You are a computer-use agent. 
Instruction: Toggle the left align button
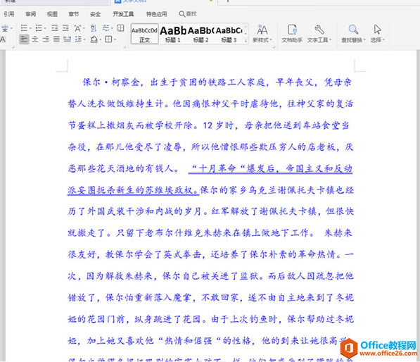click(x=24, y=39)
